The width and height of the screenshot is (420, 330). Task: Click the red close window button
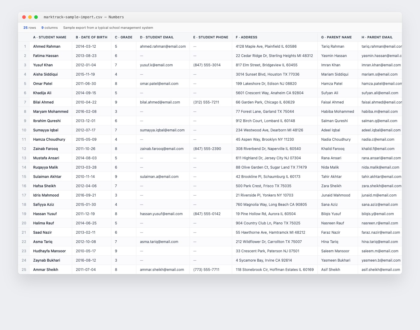[24, 17]
